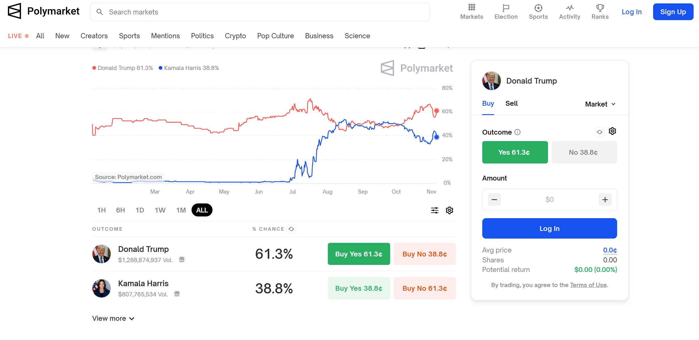Click the Outcome panel settings gear
699x340 pixels.
pyautogui.click(x=612, y=131)
